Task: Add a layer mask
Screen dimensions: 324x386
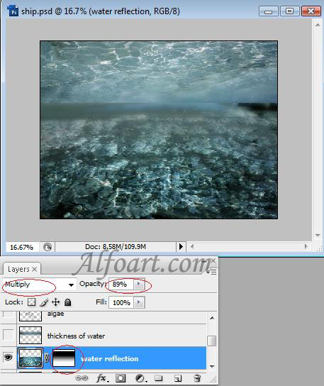Action: pyautogui.click(x=121, y=378)
